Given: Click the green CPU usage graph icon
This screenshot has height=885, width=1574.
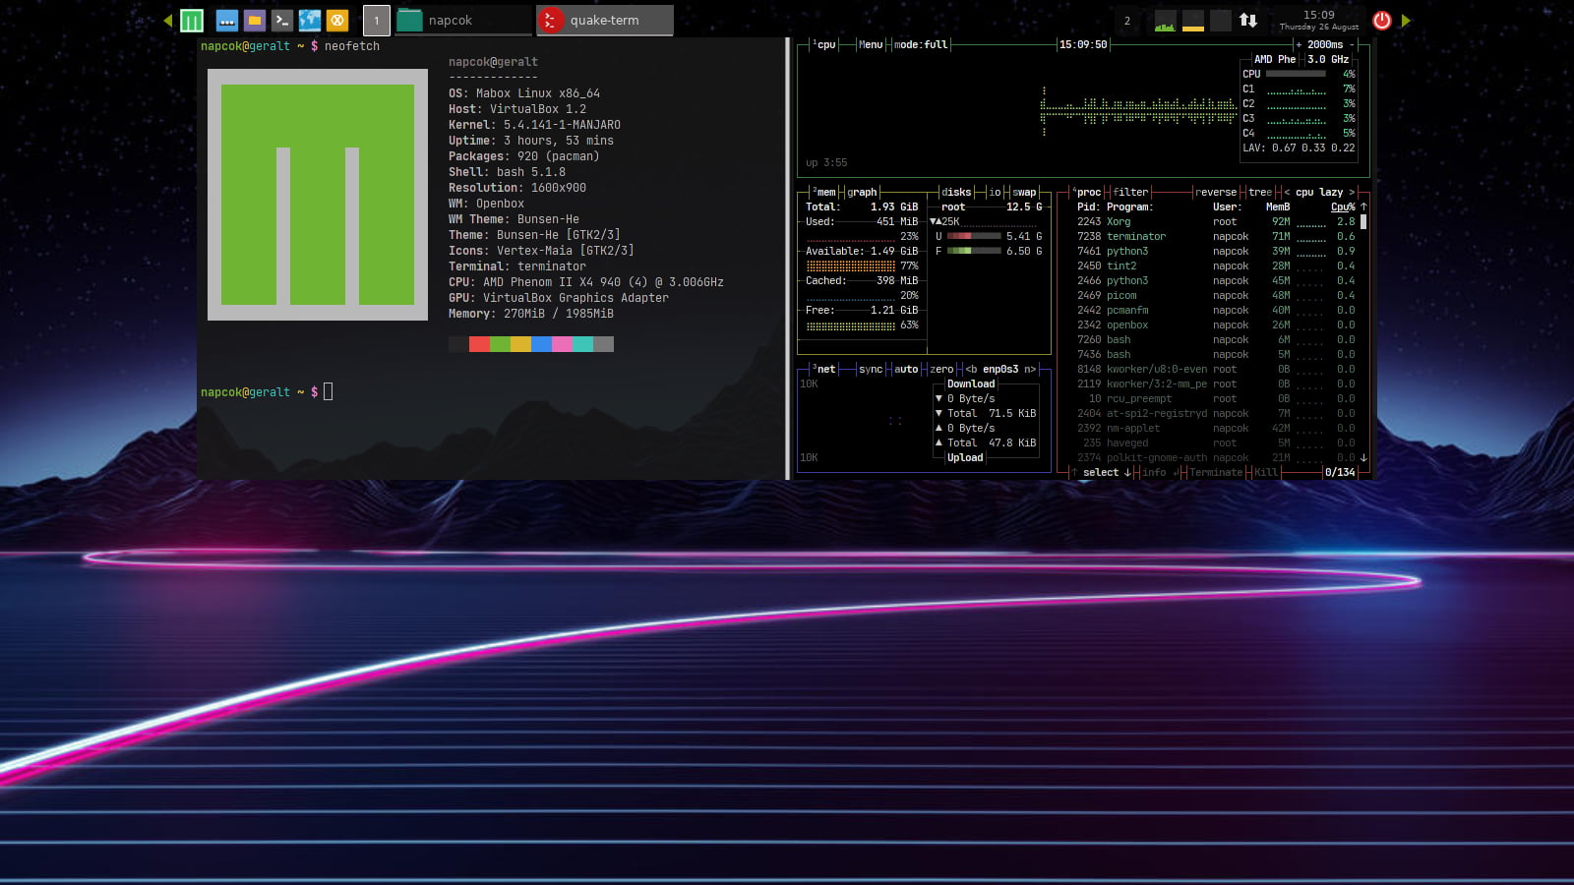Looking at the screenshot, I should click(x=1165, y=21).
